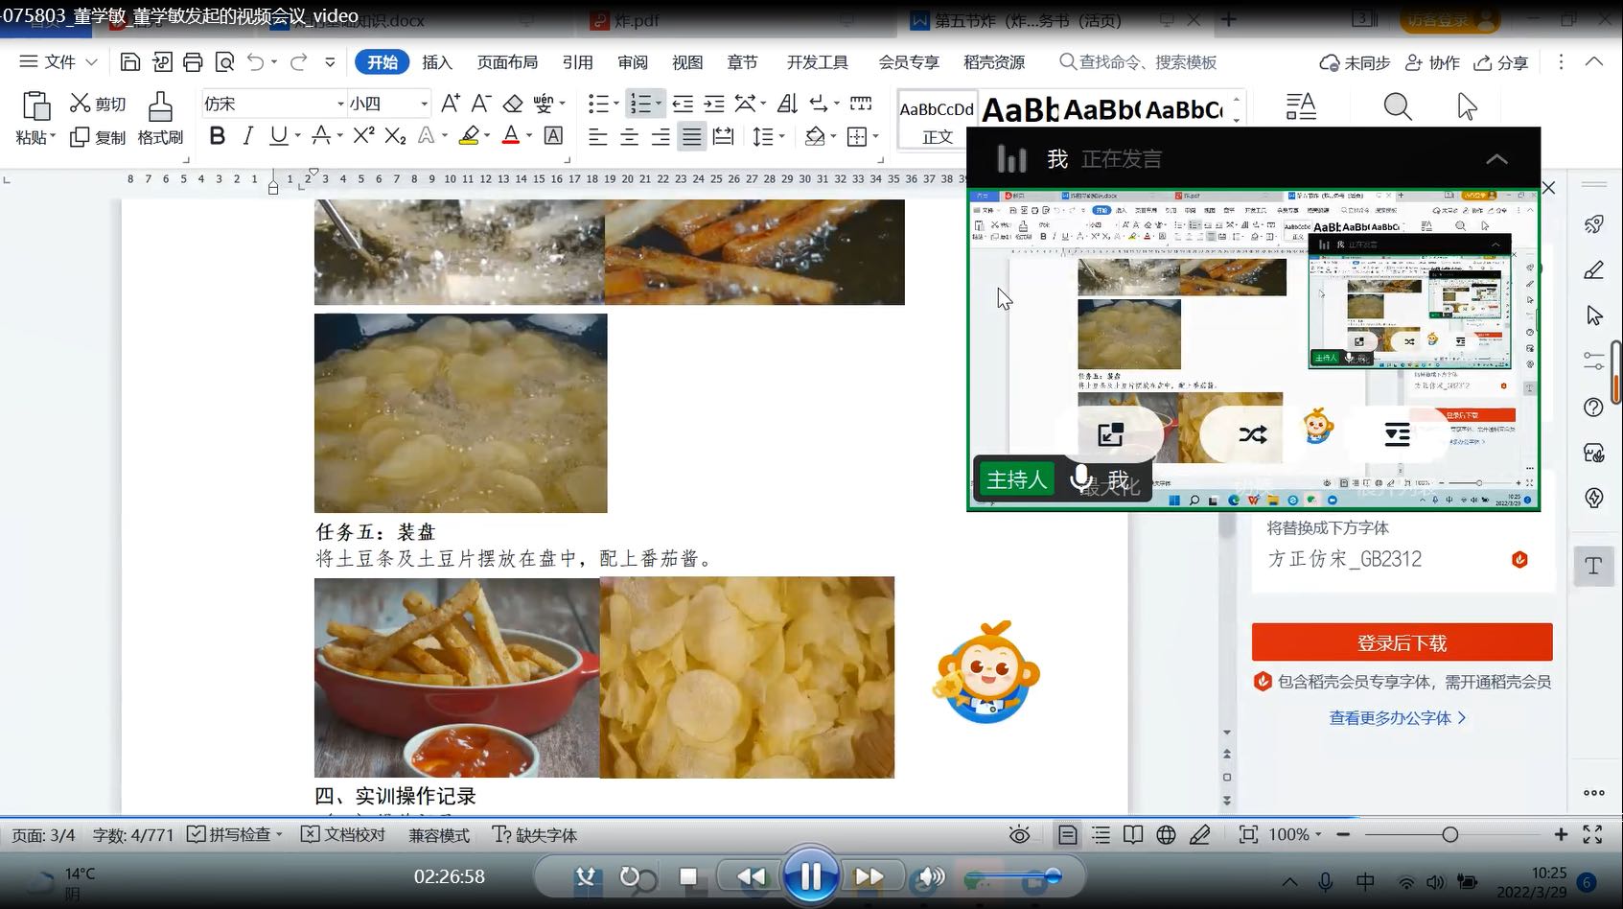Apply superscript formatting icon
This screenshot has width=1623, height=909.
[363, 136]
